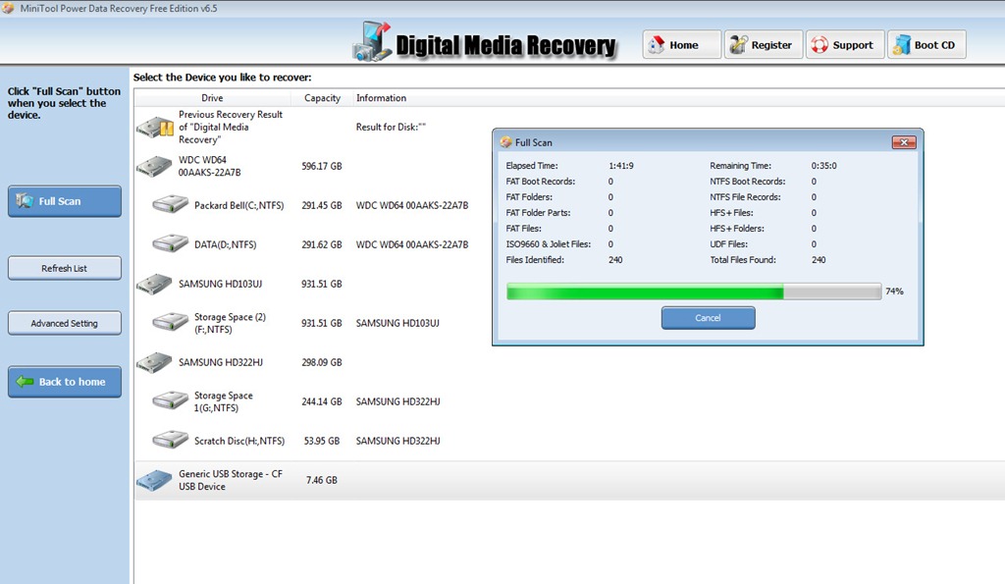1005x584 pixels.
Task: Click the 596.17 GB capacity cell
Action: [x=322, y=166]
